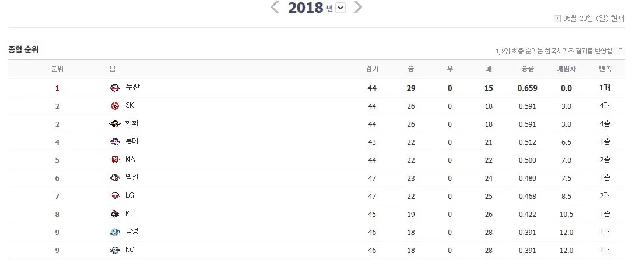Open the 2018 year dropdown
Image resolution: width=632 pixels, height=264 pixels.
[340, 8]
